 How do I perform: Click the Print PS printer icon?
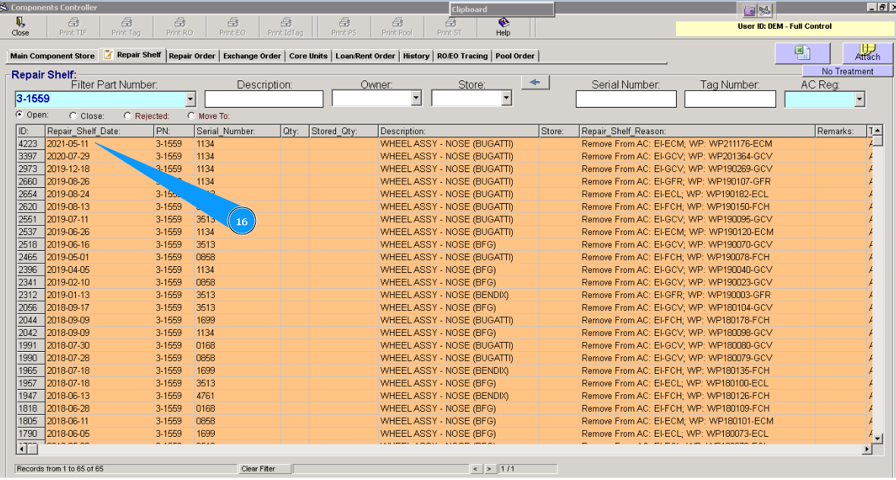[344, 22]
